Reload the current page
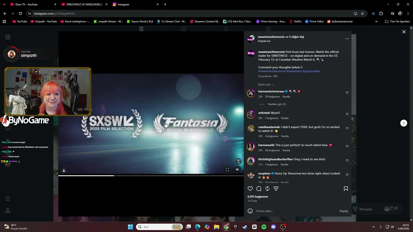 20,14
